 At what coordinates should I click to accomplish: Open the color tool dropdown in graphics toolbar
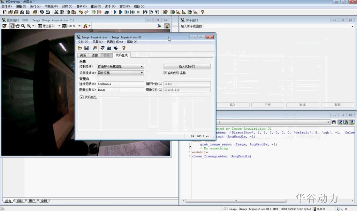pos(90,26)
